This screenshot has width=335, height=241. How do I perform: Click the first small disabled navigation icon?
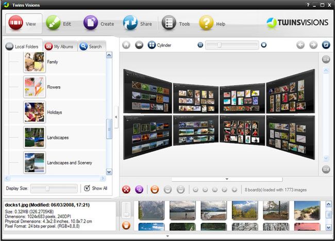195,190
